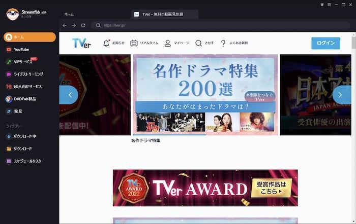Image resolution: width=356 pixels, height=224 pixels.
Task: Click the 名作ドラマ特集 caption link
Action: pyautogui.click(x=145, y=140)
